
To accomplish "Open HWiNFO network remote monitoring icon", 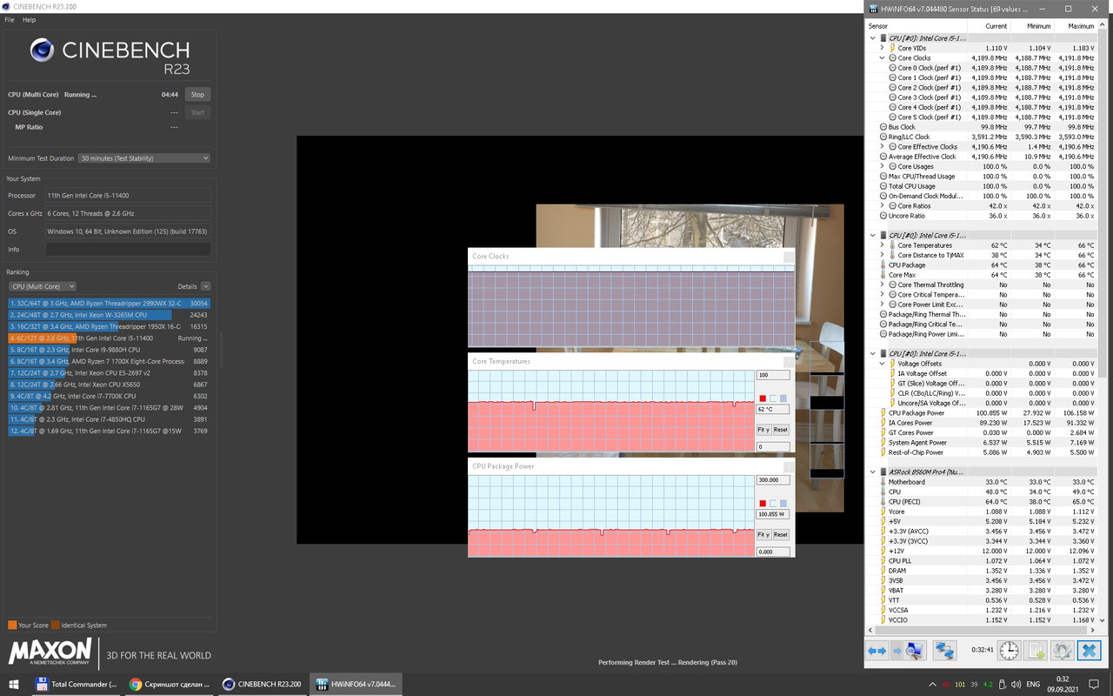I will coord(944,650).
